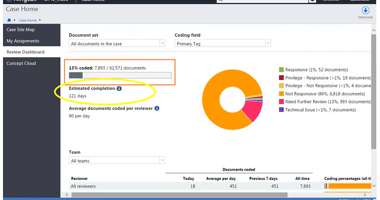Click the purple Technical Issue legend swatch

click(x=282, y=110)
